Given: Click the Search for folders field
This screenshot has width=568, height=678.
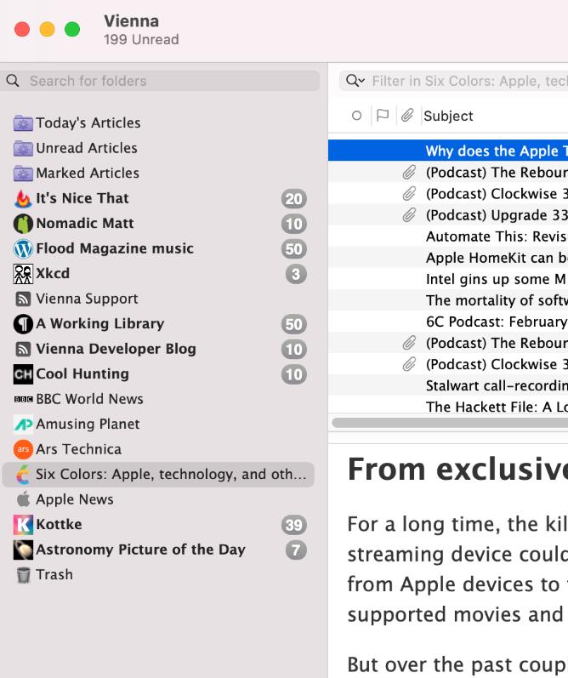Looking at the screenshot, I should pyautogui.click(x=160, y=81).
